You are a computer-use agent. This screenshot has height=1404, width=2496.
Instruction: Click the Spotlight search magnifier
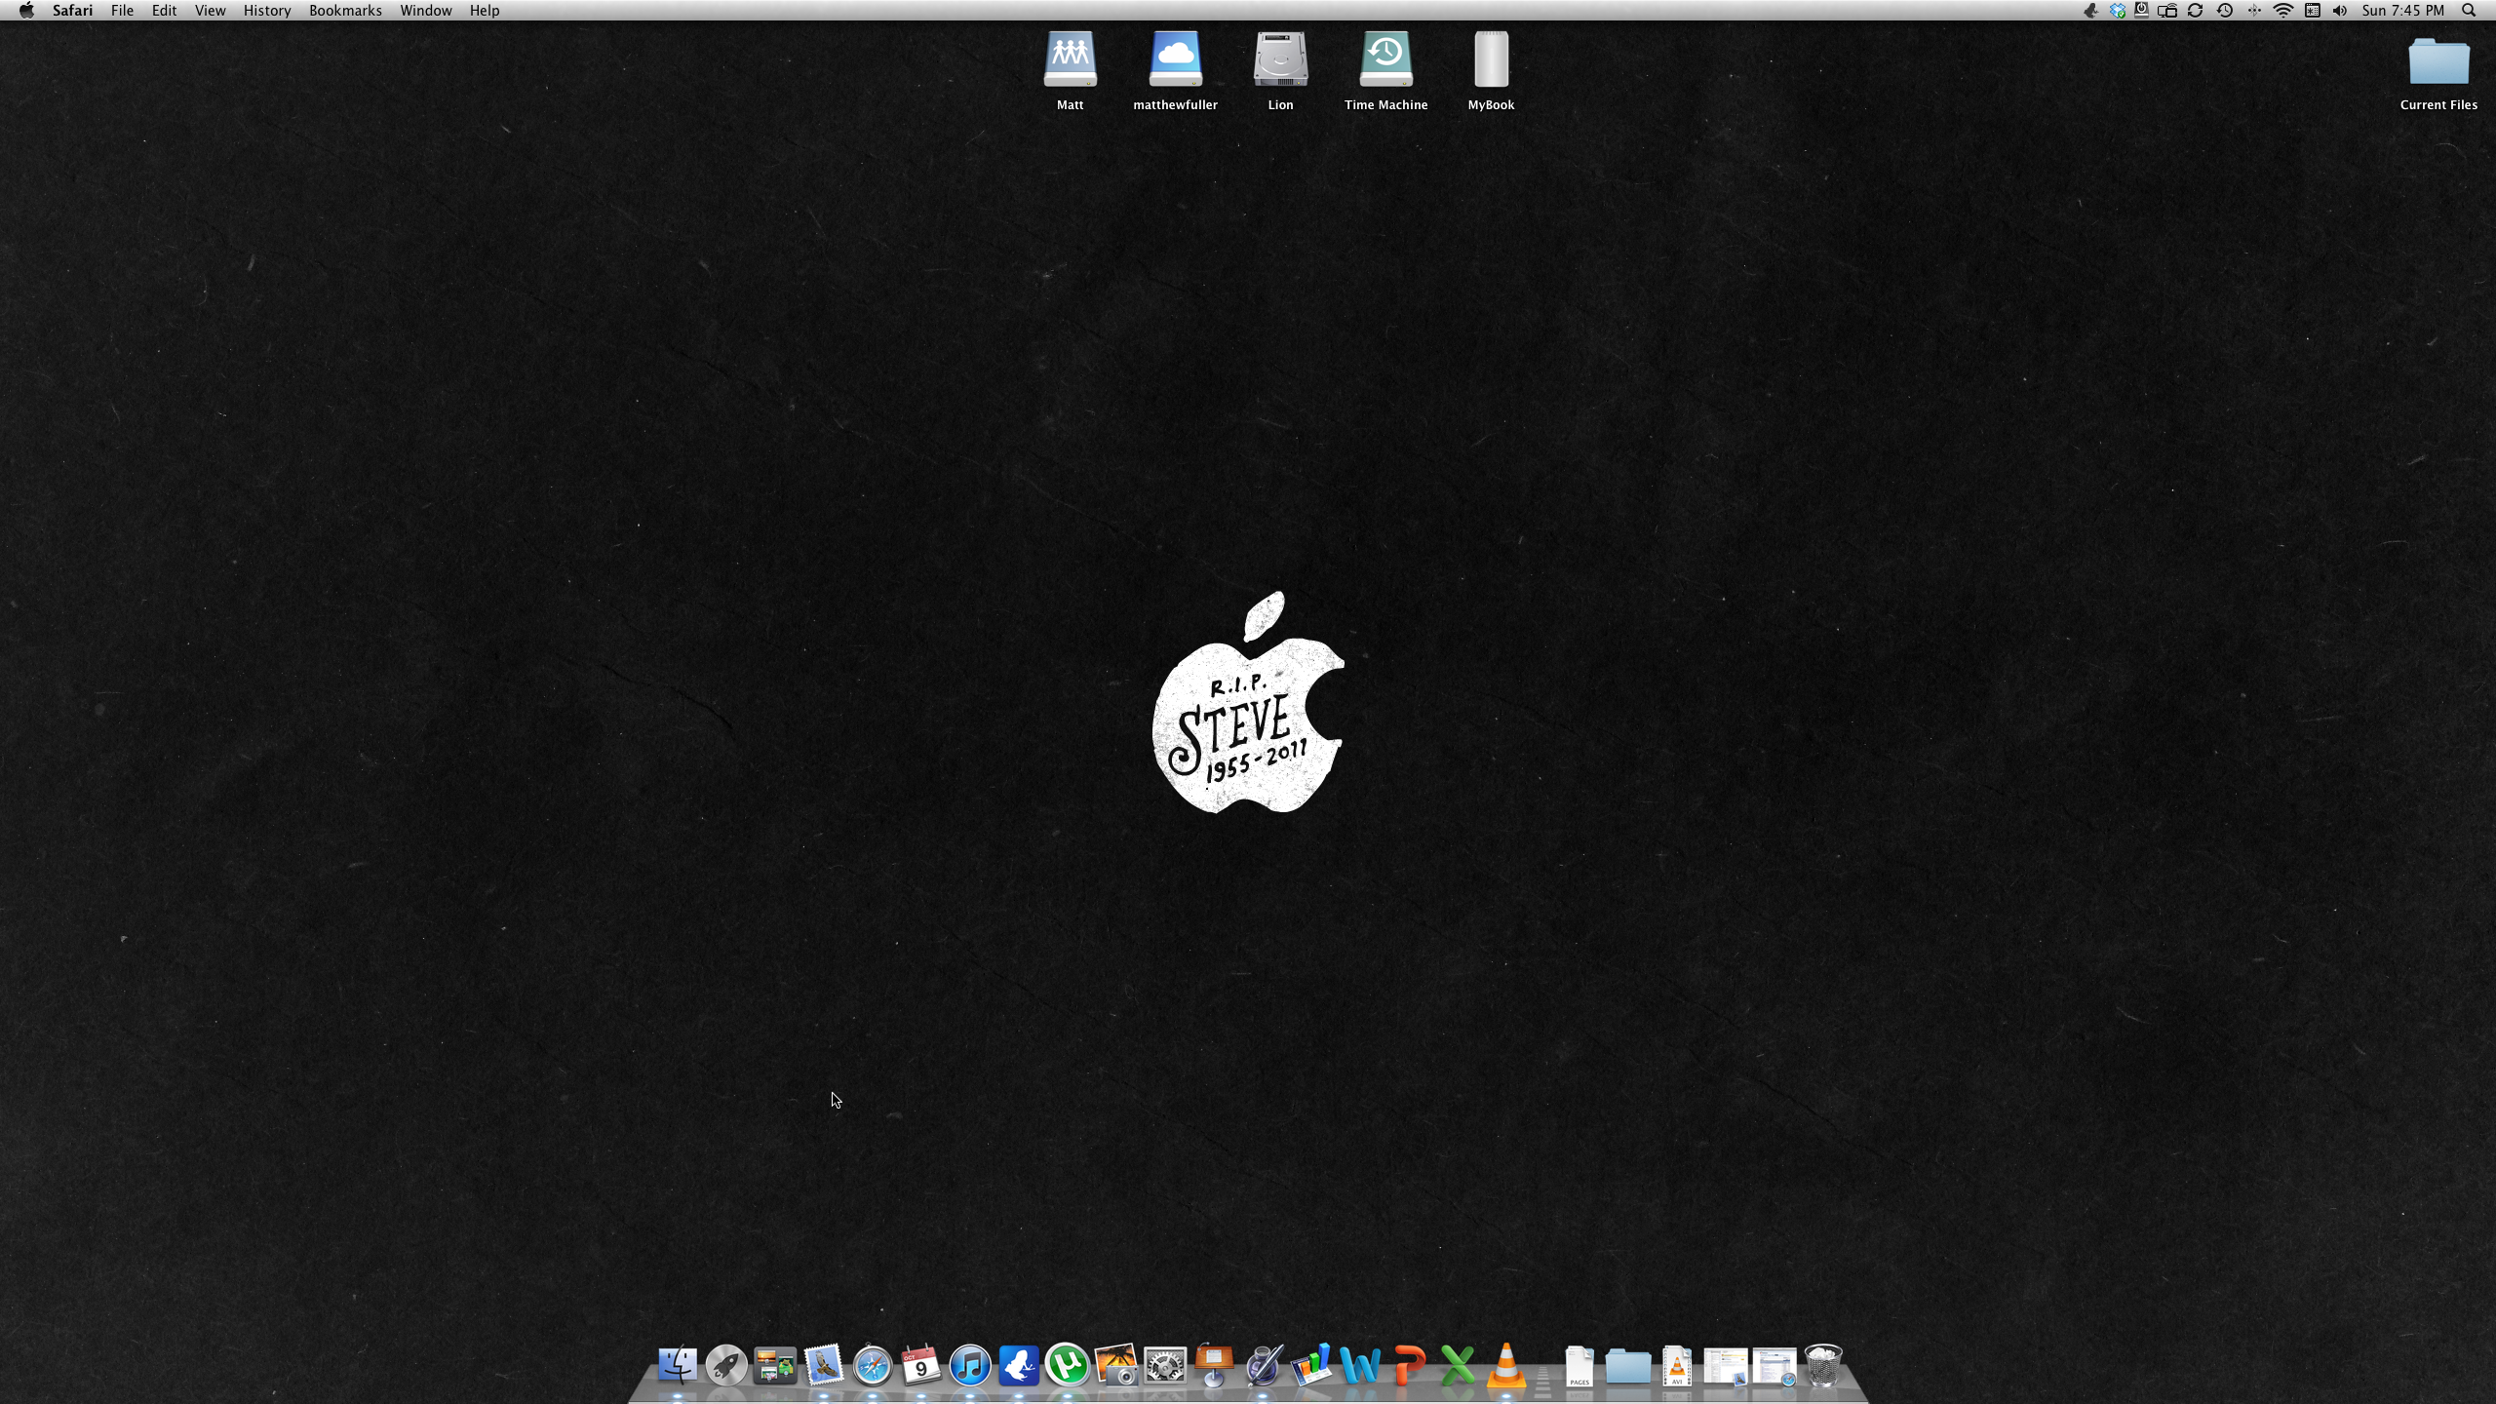2469,11
